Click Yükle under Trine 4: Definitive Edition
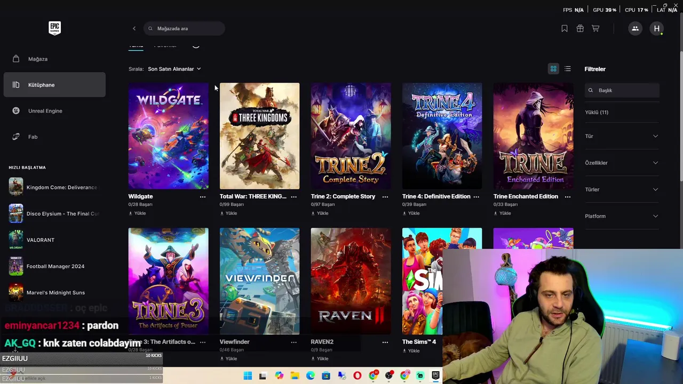 click(x=411, y=213)
